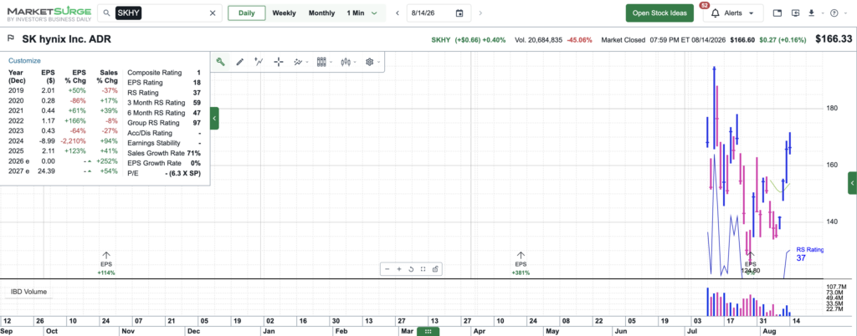Click Open Stock Ideas button
This screenshot has height=336, width=857.
pyautogui.click(x=659, y=13)
